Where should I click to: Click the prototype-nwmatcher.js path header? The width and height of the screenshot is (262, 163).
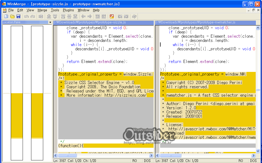(x=205, y=22)
